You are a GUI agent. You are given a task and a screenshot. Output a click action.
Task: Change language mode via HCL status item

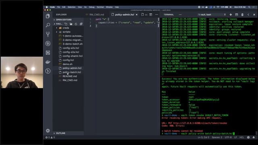(x=242, y=137)
